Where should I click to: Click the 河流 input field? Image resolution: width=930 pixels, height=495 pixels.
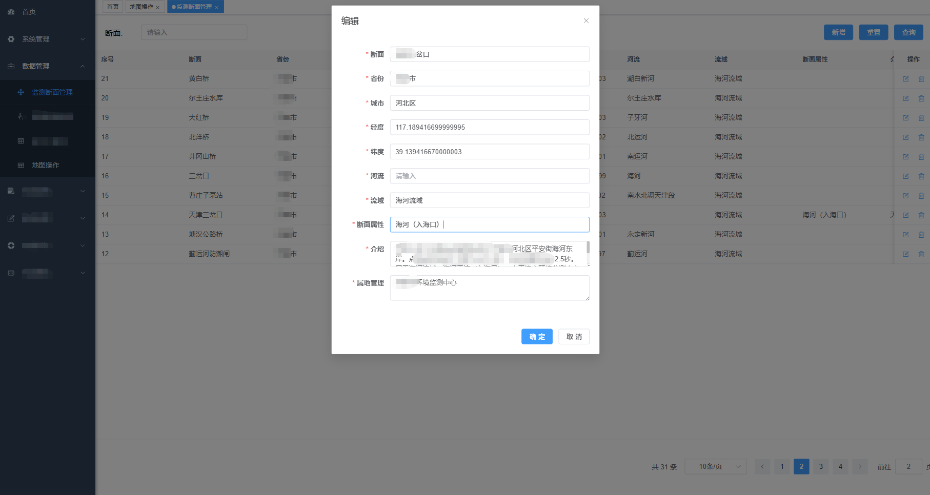(489, 176)
